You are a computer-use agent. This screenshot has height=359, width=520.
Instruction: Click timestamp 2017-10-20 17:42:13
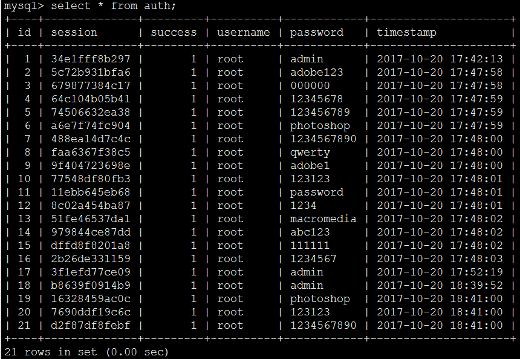pos(440,59)
